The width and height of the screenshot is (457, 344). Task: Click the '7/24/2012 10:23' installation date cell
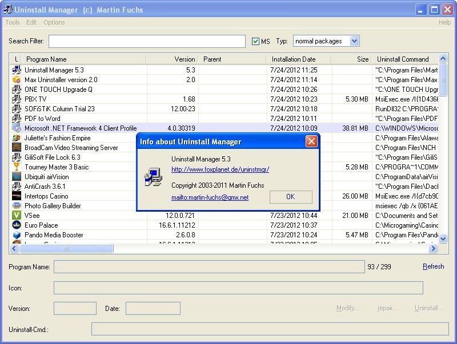point(294,99)
